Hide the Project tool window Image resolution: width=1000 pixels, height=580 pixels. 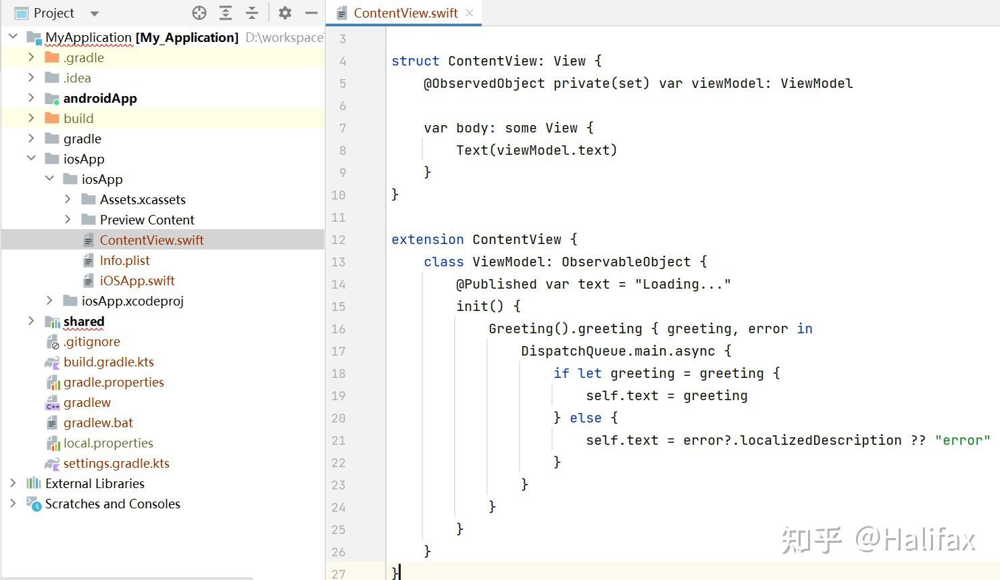tap(311, 12)
